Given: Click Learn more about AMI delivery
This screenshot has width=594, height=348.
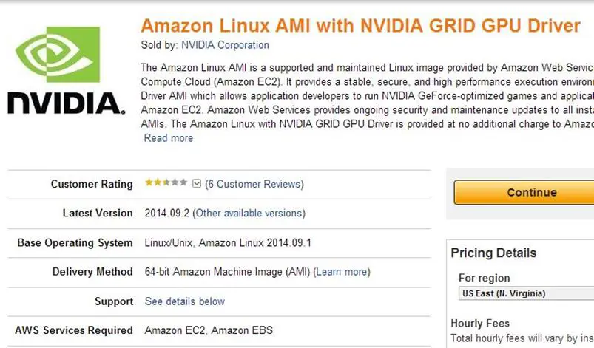Looking at the screenshot, I should 342,272.
